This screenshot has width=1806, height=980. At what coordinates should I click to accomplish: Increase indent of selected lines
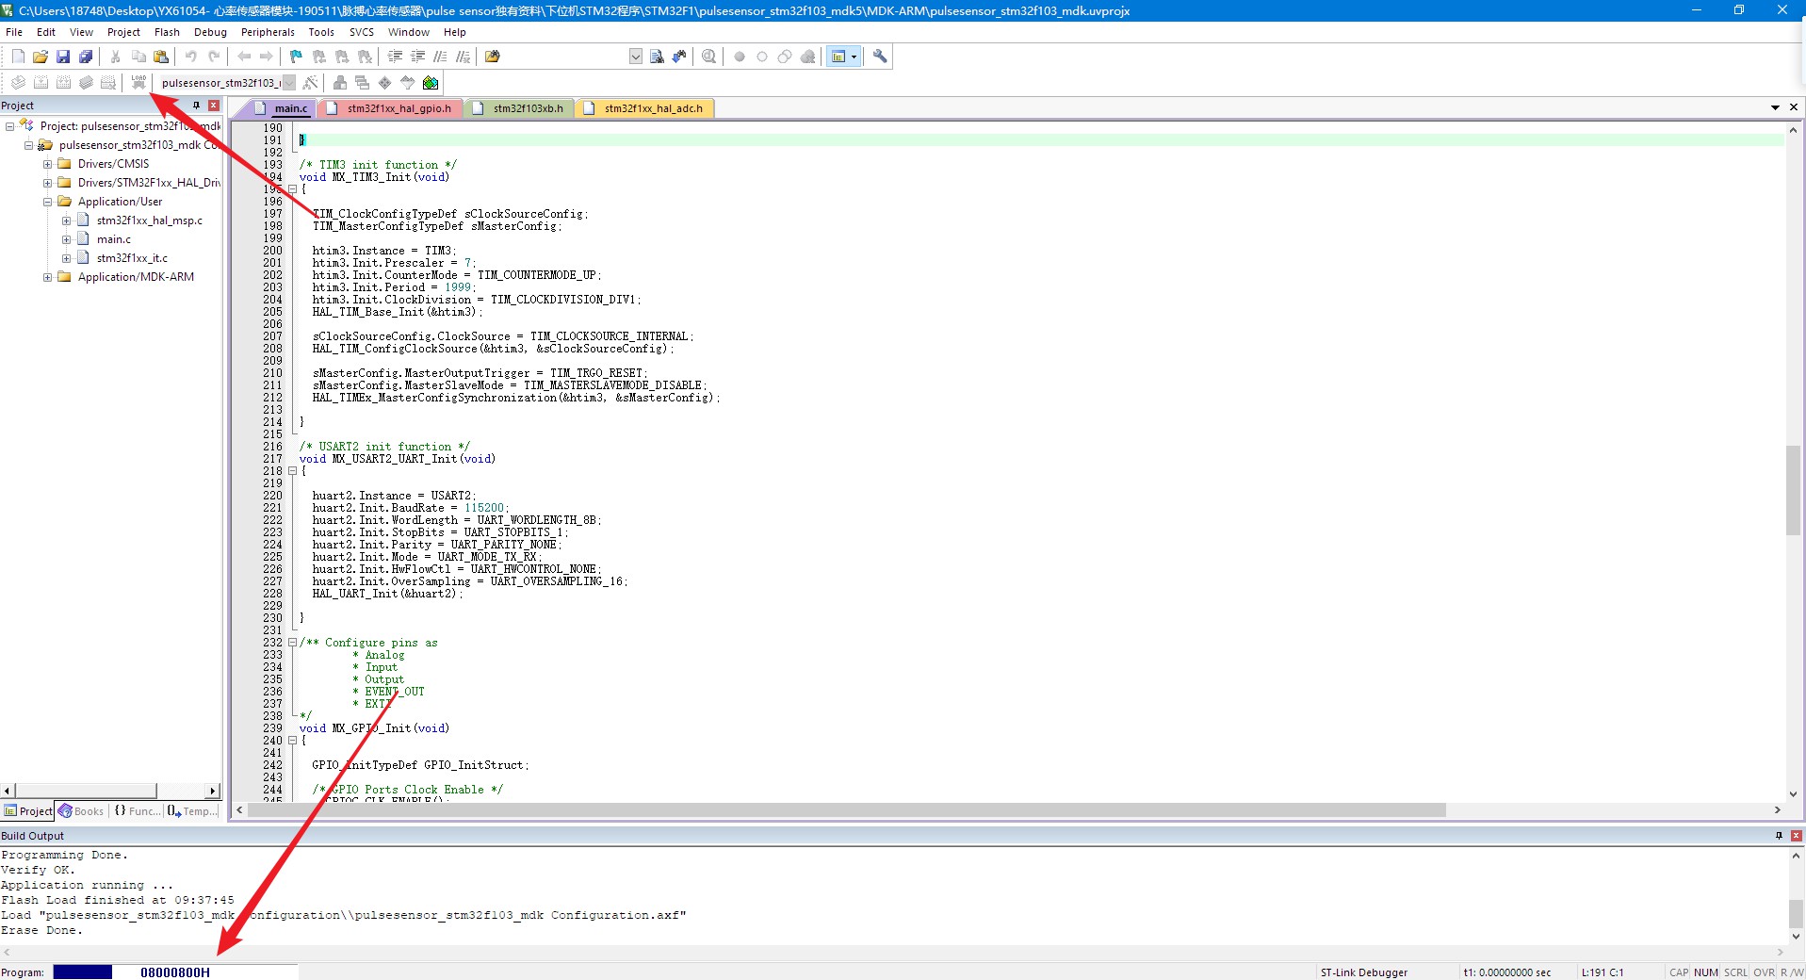coord(395,57)
